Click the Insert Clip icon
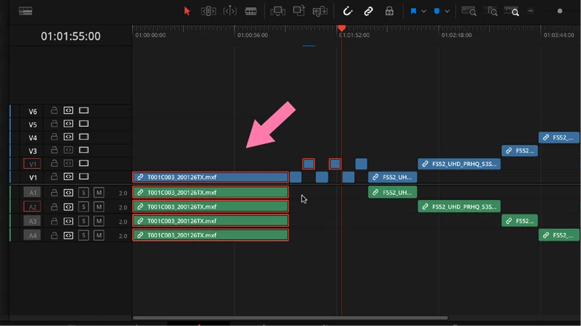Viewport: 581px width, 326px height. (277, 11)
